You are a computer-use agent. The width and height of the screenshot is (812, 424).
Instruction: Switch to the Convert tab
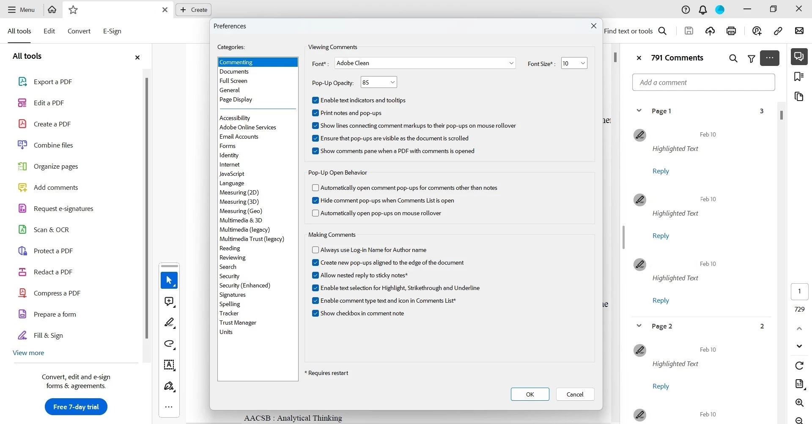click(79, 31)
